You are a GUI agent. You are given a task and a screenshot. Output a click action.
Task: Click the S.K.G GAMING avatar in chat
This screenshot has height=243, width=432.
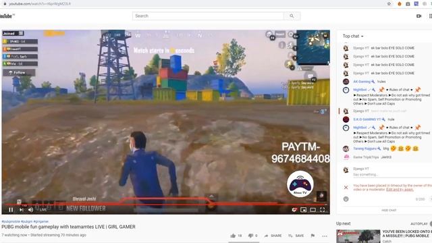[x=346, y=119]
